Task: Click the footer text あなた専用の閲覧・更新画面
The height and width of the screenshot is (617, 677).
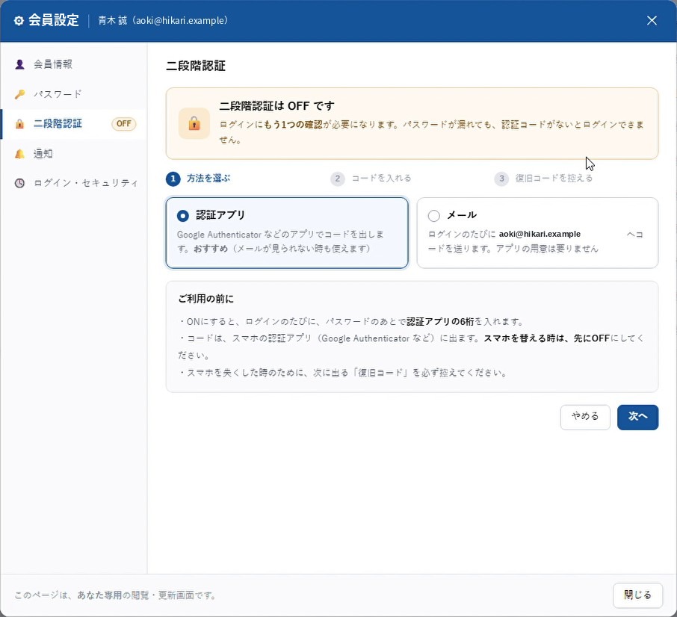Action: coord(135,595)
